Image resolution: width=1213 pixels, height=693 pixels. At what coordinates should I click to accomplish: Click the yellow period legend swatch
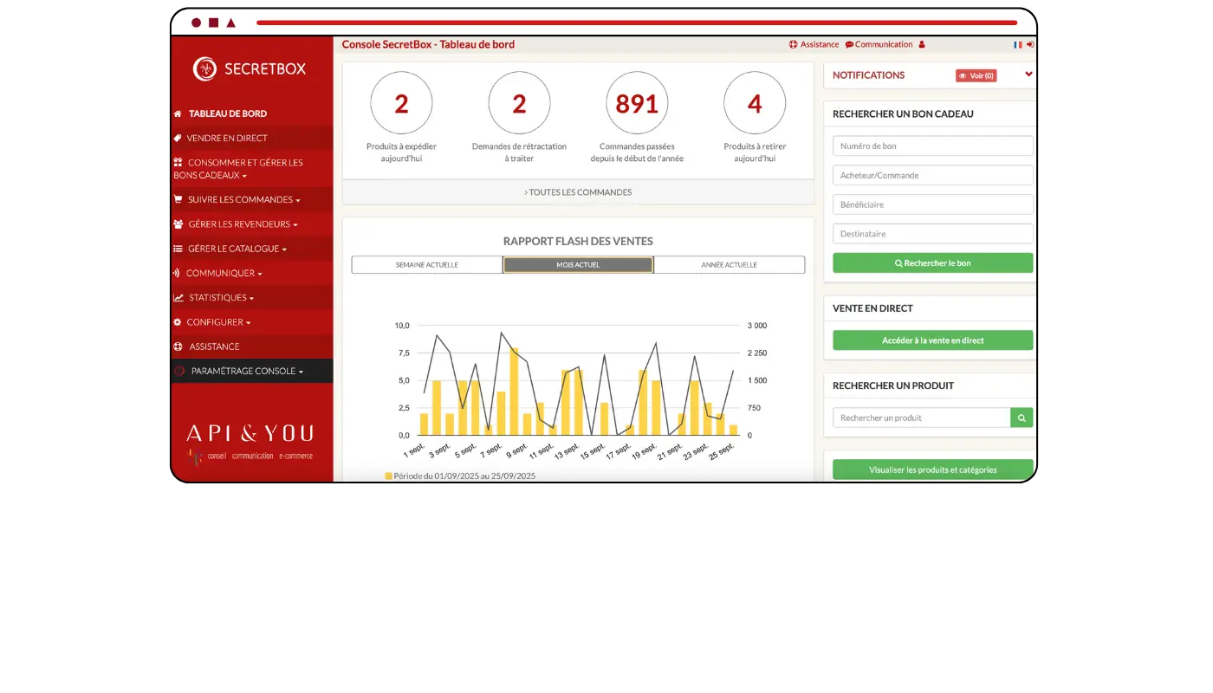pos(389,476)
